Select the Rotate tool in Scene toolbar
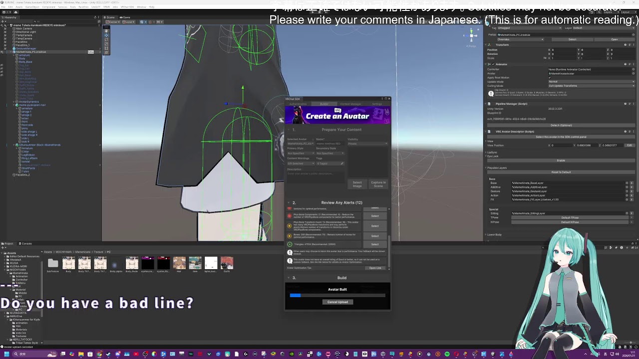The image size is (639, 359). [x=106, y=39]
